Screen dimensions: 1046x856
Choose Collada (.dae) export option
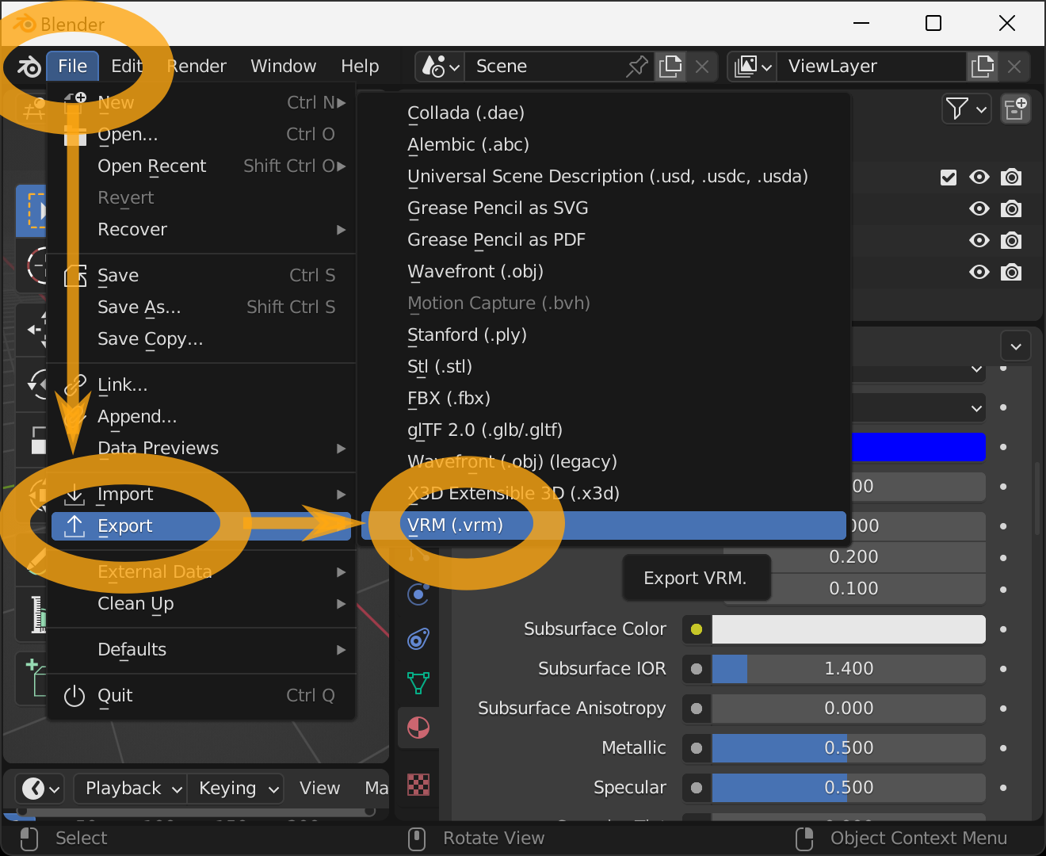click(604, 113)
